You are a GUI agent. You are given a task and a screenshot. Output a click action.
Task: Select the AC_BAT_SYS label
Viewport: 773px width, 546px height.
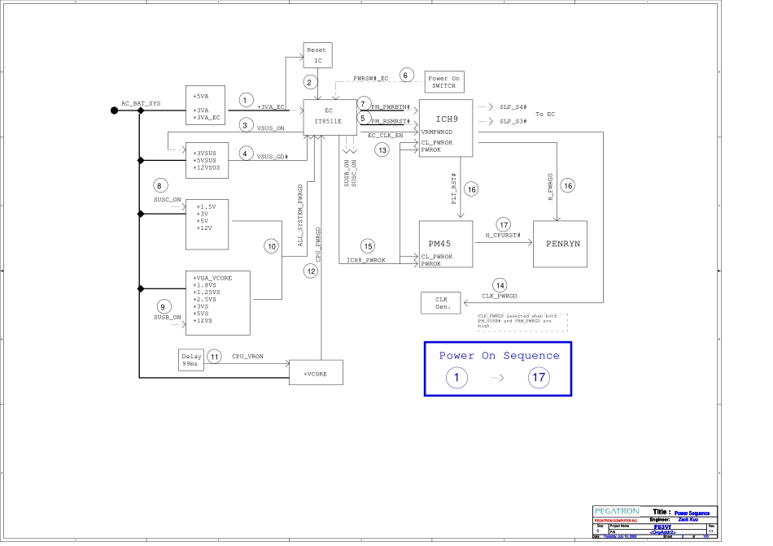click(141, 103)
